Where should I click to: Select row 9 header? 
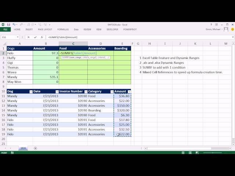3,87
